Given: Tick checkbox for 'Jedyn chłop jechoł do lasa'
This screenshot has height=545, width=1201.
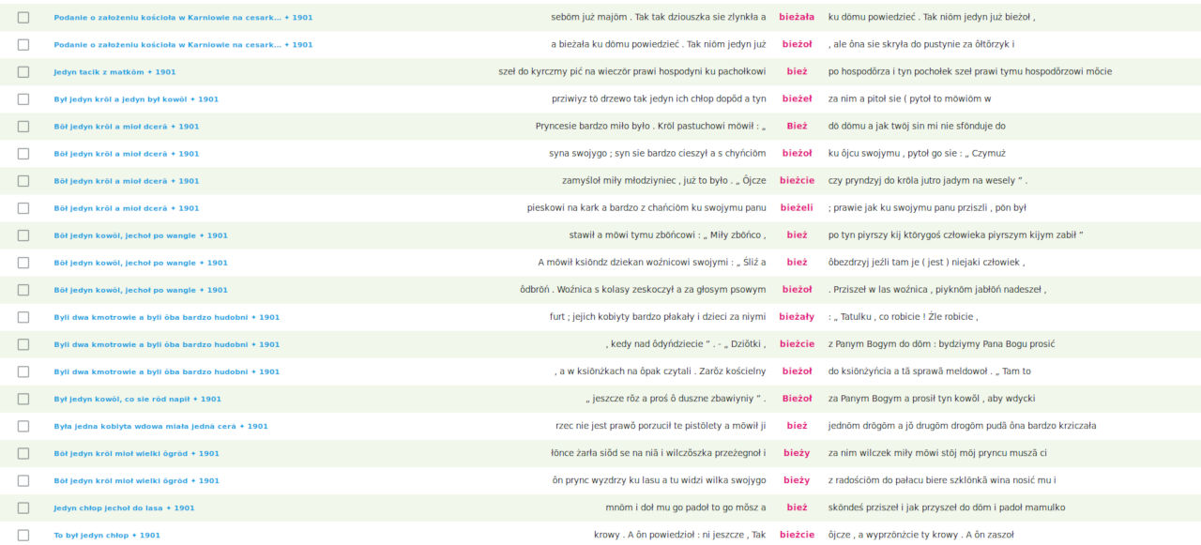Looking at the screenshot, I should point(23,508).
